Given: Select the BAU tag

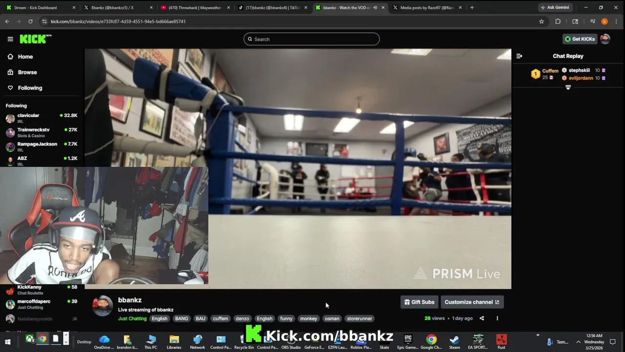Looking at the screenshot, I should pyautogui.click(x=201, y=319).
